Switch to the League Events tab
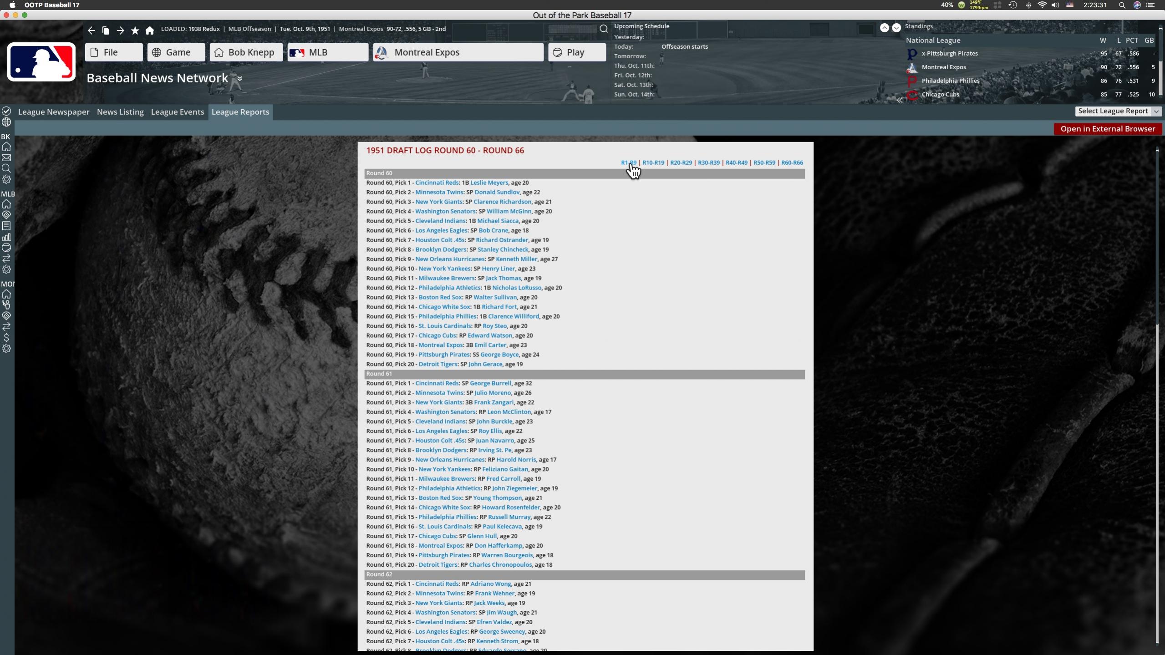 [177, 112]
